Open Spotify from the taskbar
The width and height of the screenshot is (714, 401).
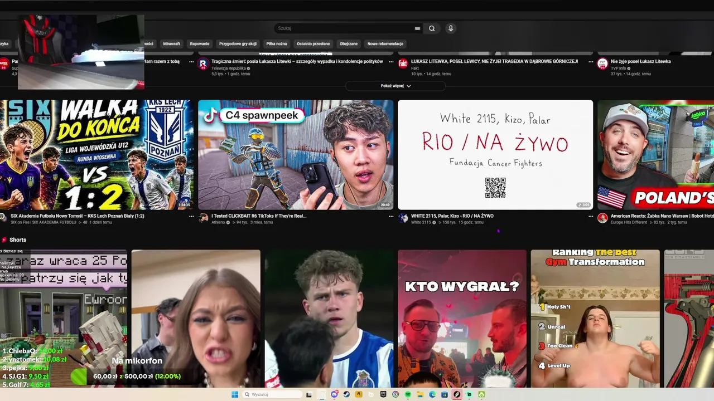[408, 394]
